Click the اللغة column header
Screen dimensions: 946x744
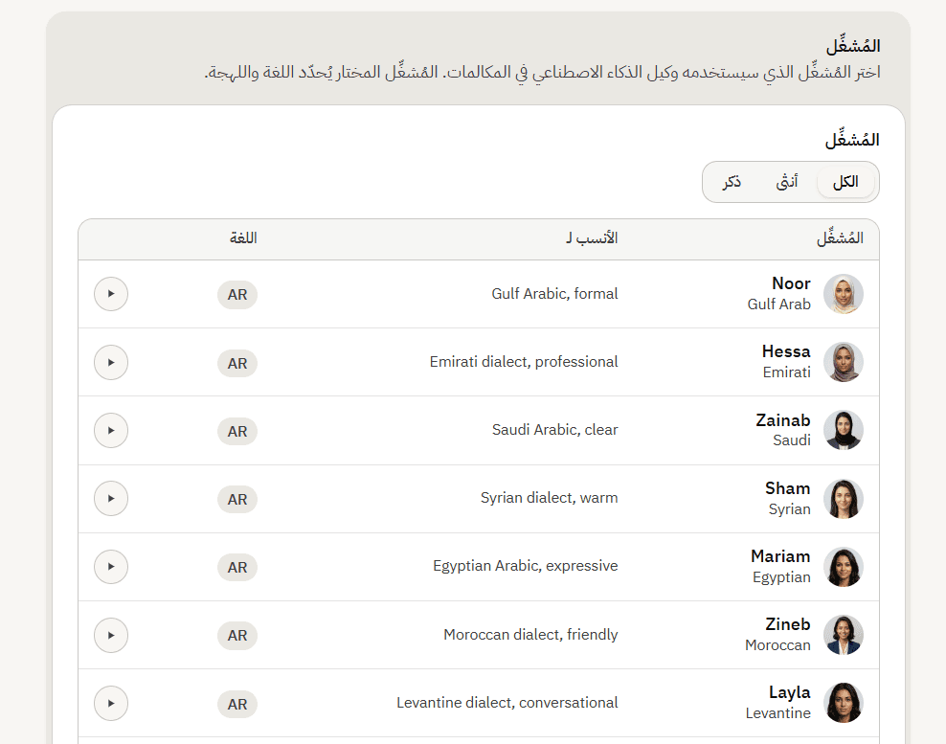[243, 237]
